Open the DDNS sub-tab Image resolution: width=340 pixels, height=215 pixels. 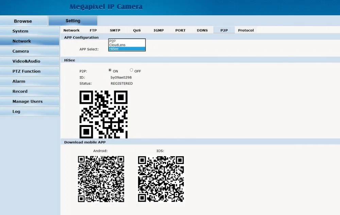tap(202, 30)
